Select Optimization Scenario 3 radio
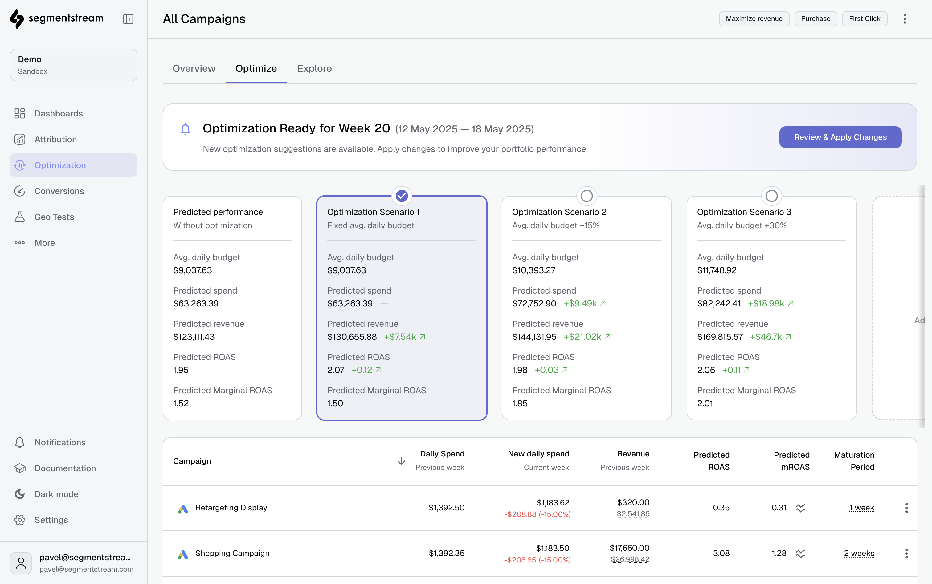Screen dimensions: 932x584 pyautogui.click(x=772, y=196)
